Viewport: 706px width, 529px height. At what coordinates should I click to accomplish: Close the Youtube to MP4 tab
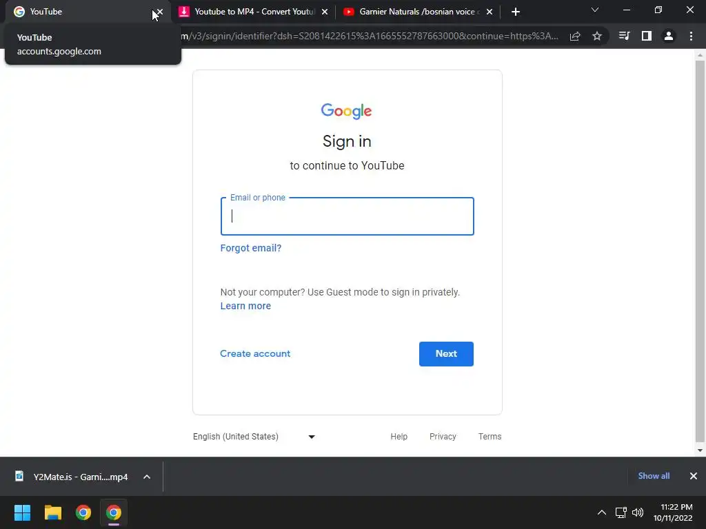(325, 12)
